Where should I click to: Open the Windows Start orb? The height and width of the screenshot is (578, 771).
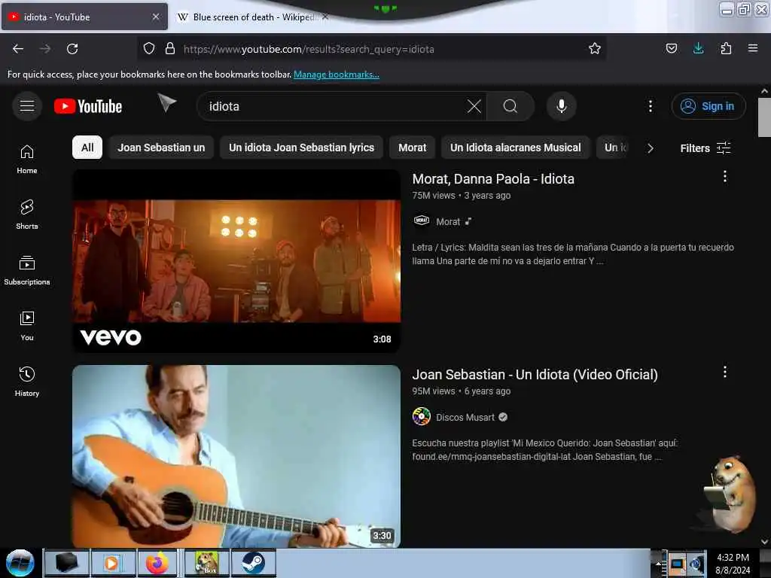tap(20, 563)
